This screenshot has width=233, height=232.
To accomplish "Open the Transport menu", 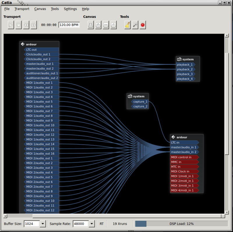I will [x=22, y=9].
